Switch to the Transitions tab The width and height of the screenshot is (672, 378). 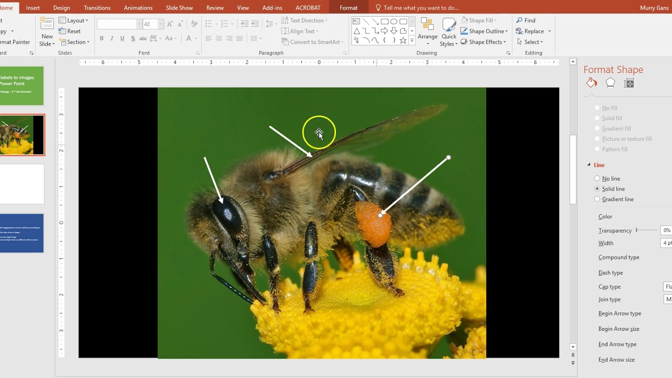97,8
